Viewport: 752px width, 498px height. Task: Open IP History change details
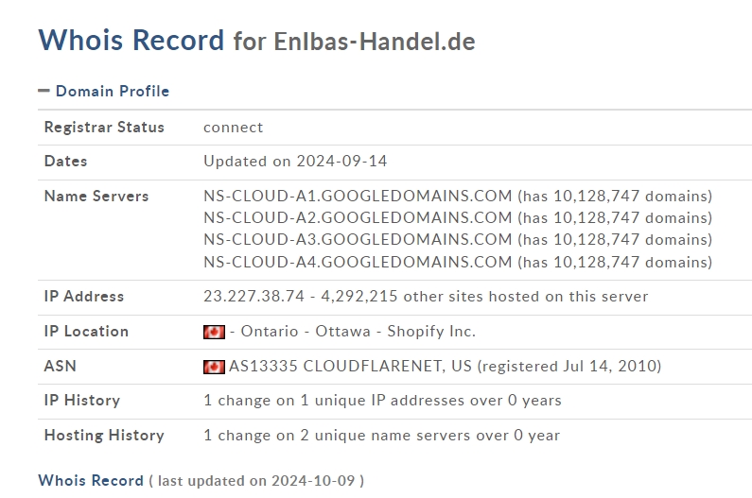tap(382, 401)
